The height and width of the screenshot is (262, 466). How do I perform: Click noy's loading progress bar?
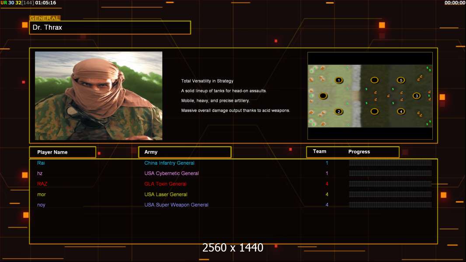(390, 205)
